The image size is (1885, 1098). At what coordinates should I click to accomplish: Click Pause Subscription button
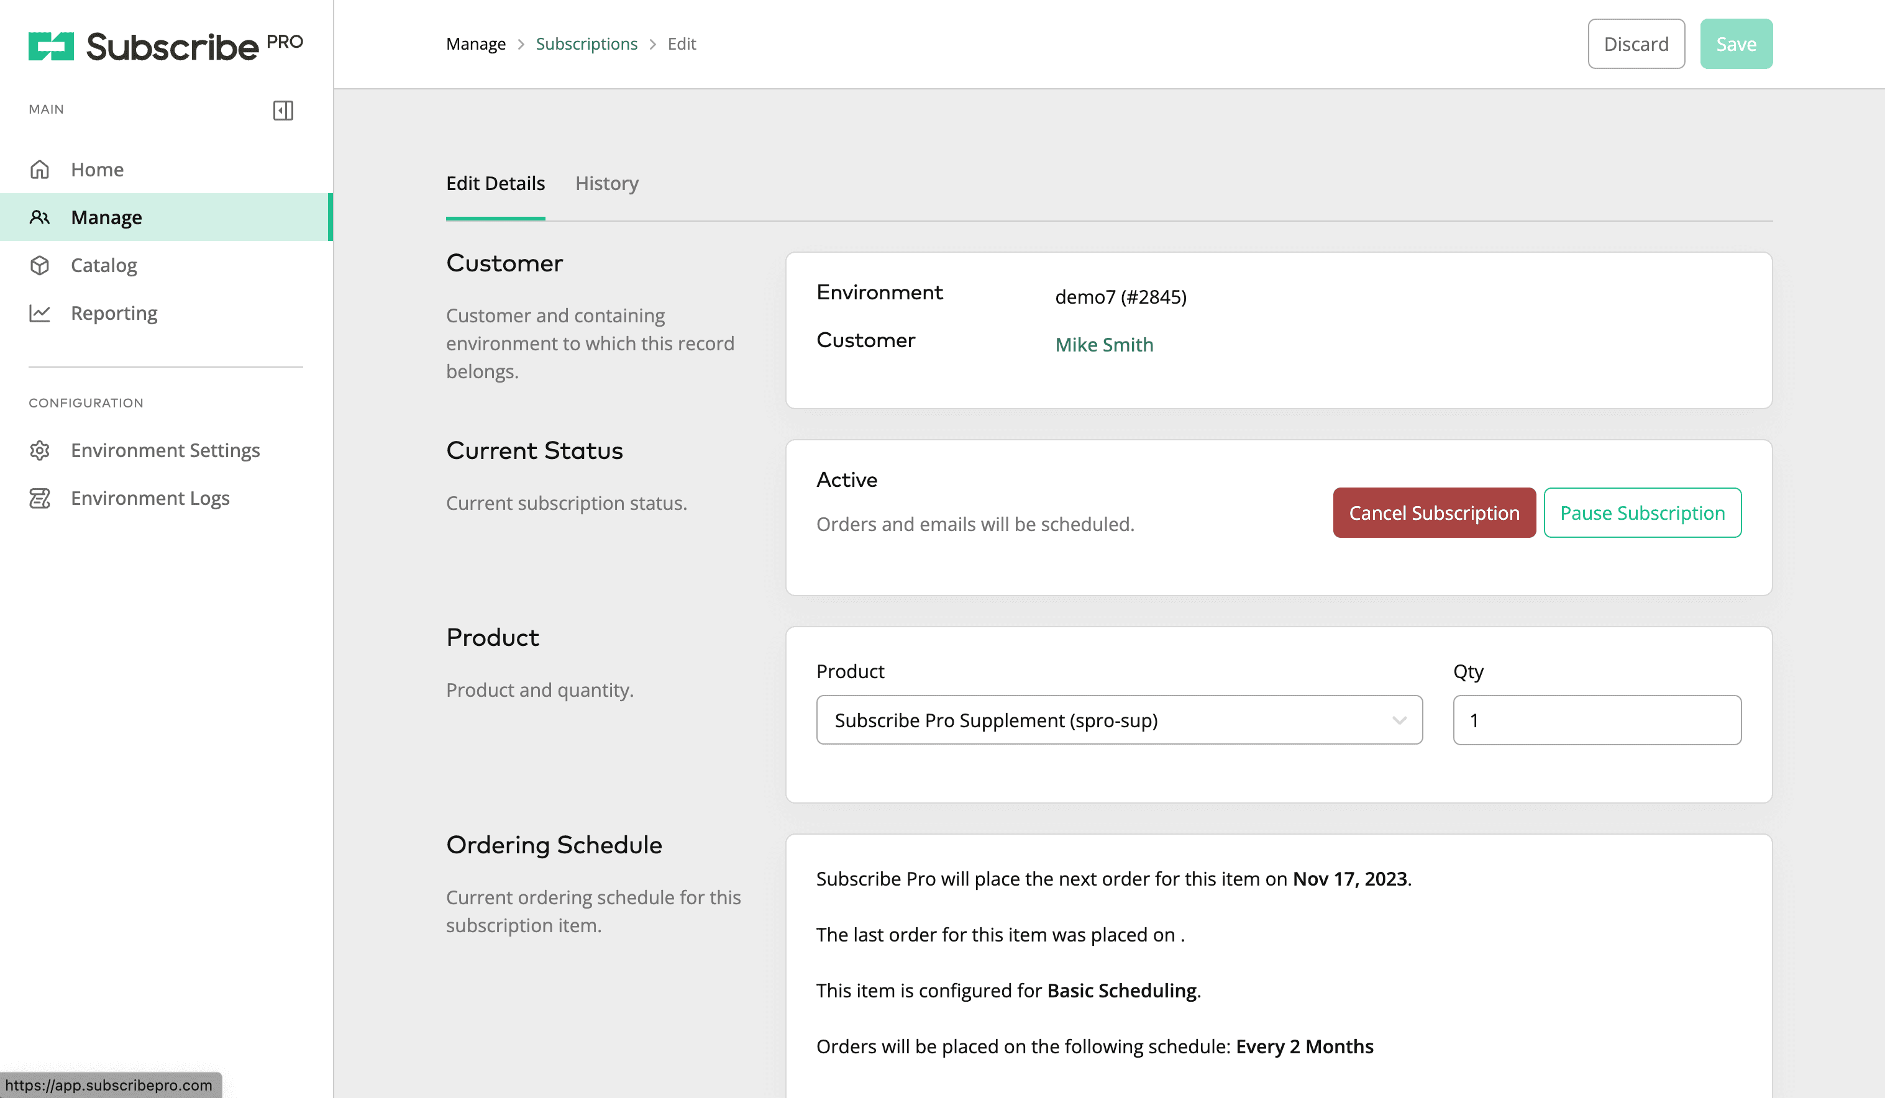coord(1642,512)
